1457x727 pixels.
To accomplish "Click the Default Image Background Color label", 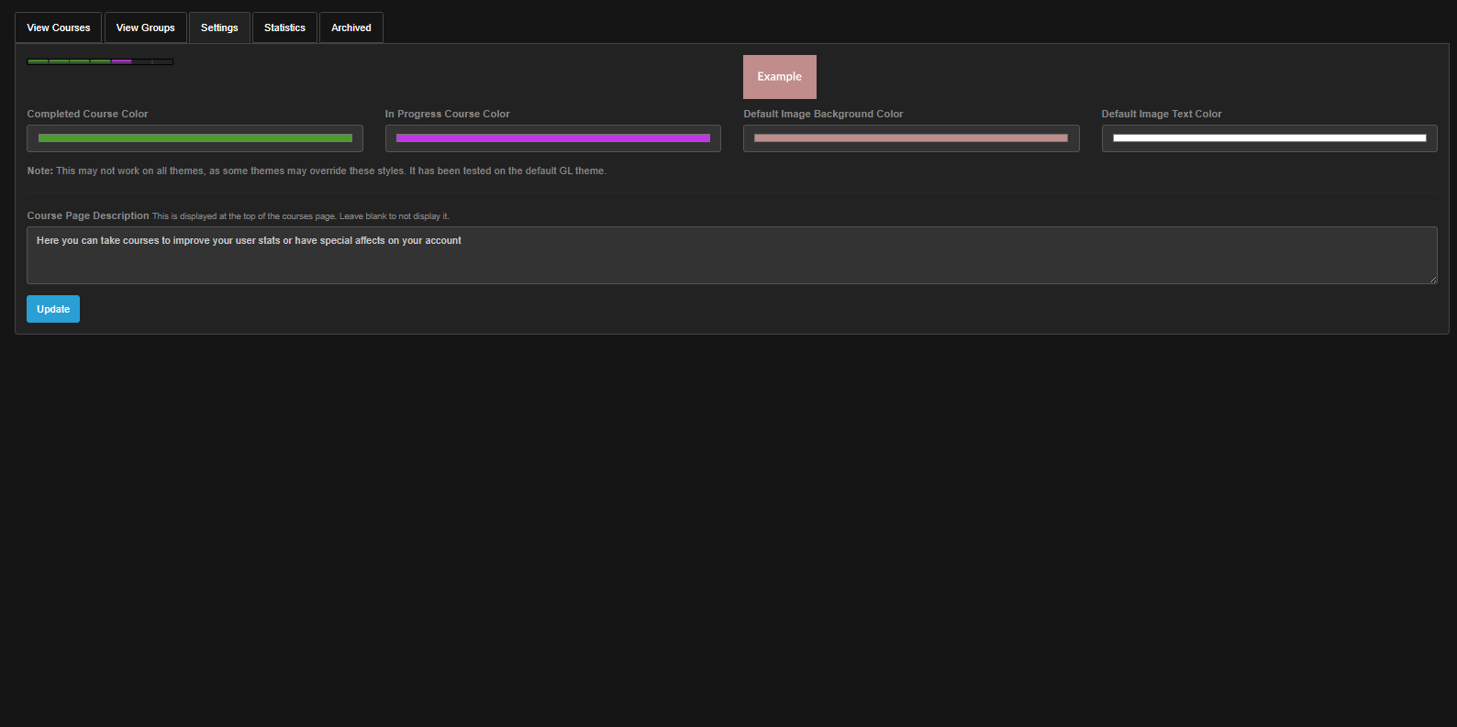I will pyautogui.click(x=823, y=114).
